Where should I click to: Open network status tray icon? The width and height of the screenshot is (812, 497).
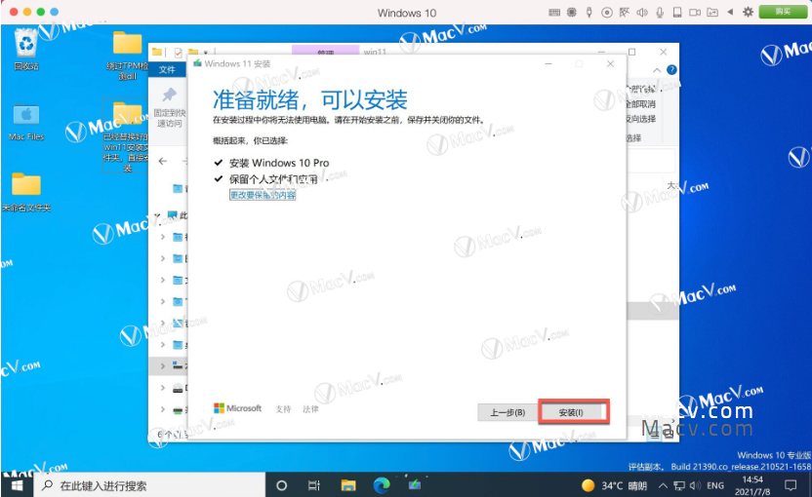click(x=679, y=485)
